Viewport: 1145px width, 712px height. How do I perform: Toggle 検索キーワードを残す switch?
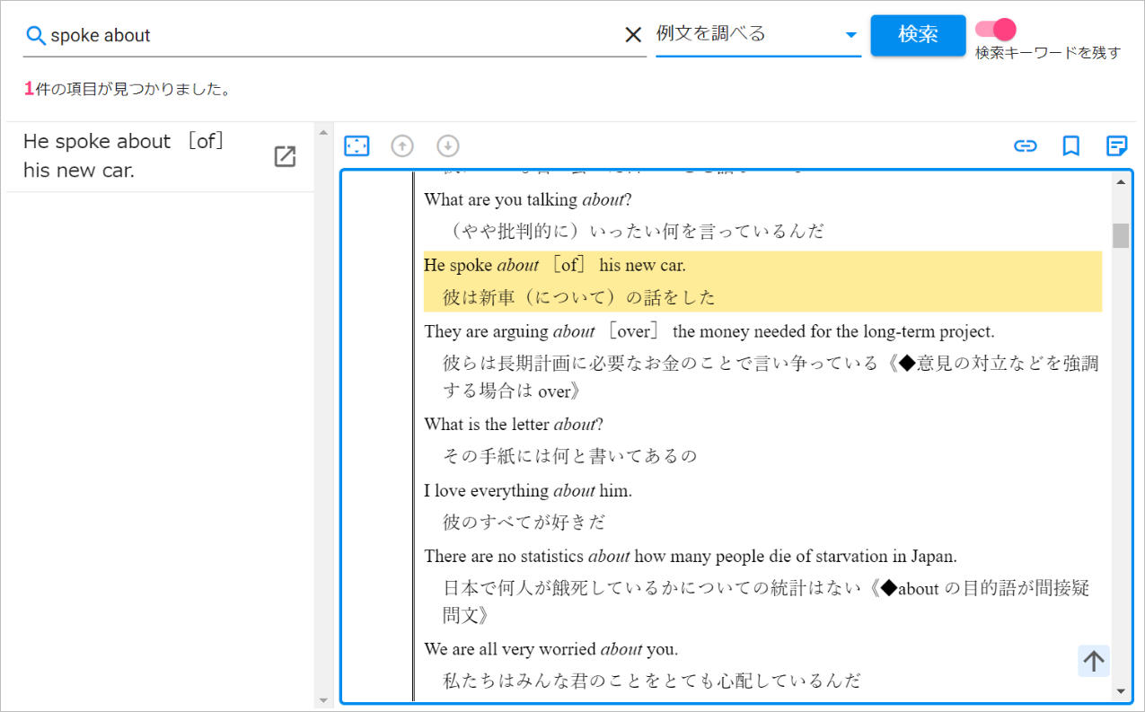coord(995,29)
